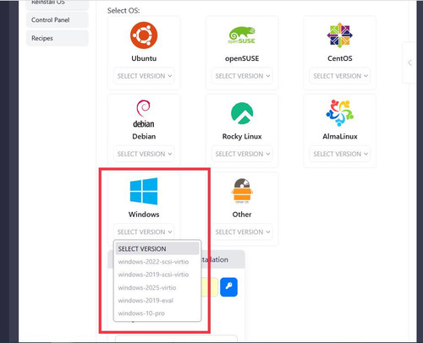Click the Select OS heading

click(124, 10)
